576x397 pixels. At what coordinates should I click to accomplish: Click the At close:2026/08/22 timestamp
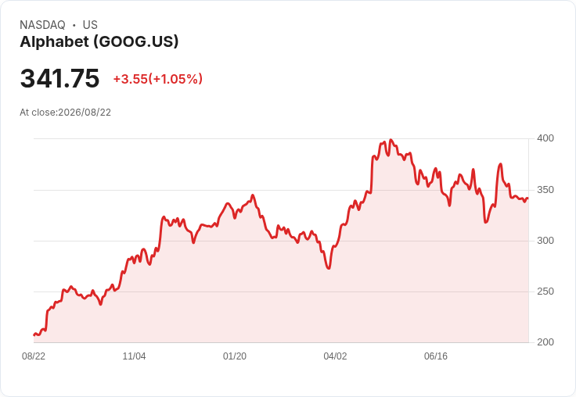point(66,113)
